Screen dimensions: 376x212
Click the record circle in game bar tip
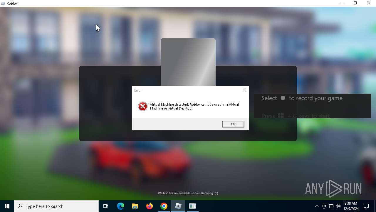pyautogui.click(x=283, y=98)
